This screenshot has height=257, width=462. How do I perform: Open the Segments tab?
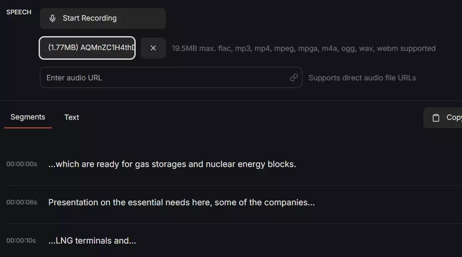pos(28,117)
